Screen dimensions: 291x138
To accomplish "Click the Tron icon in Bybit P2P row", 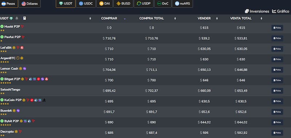I will pos(33,121).
